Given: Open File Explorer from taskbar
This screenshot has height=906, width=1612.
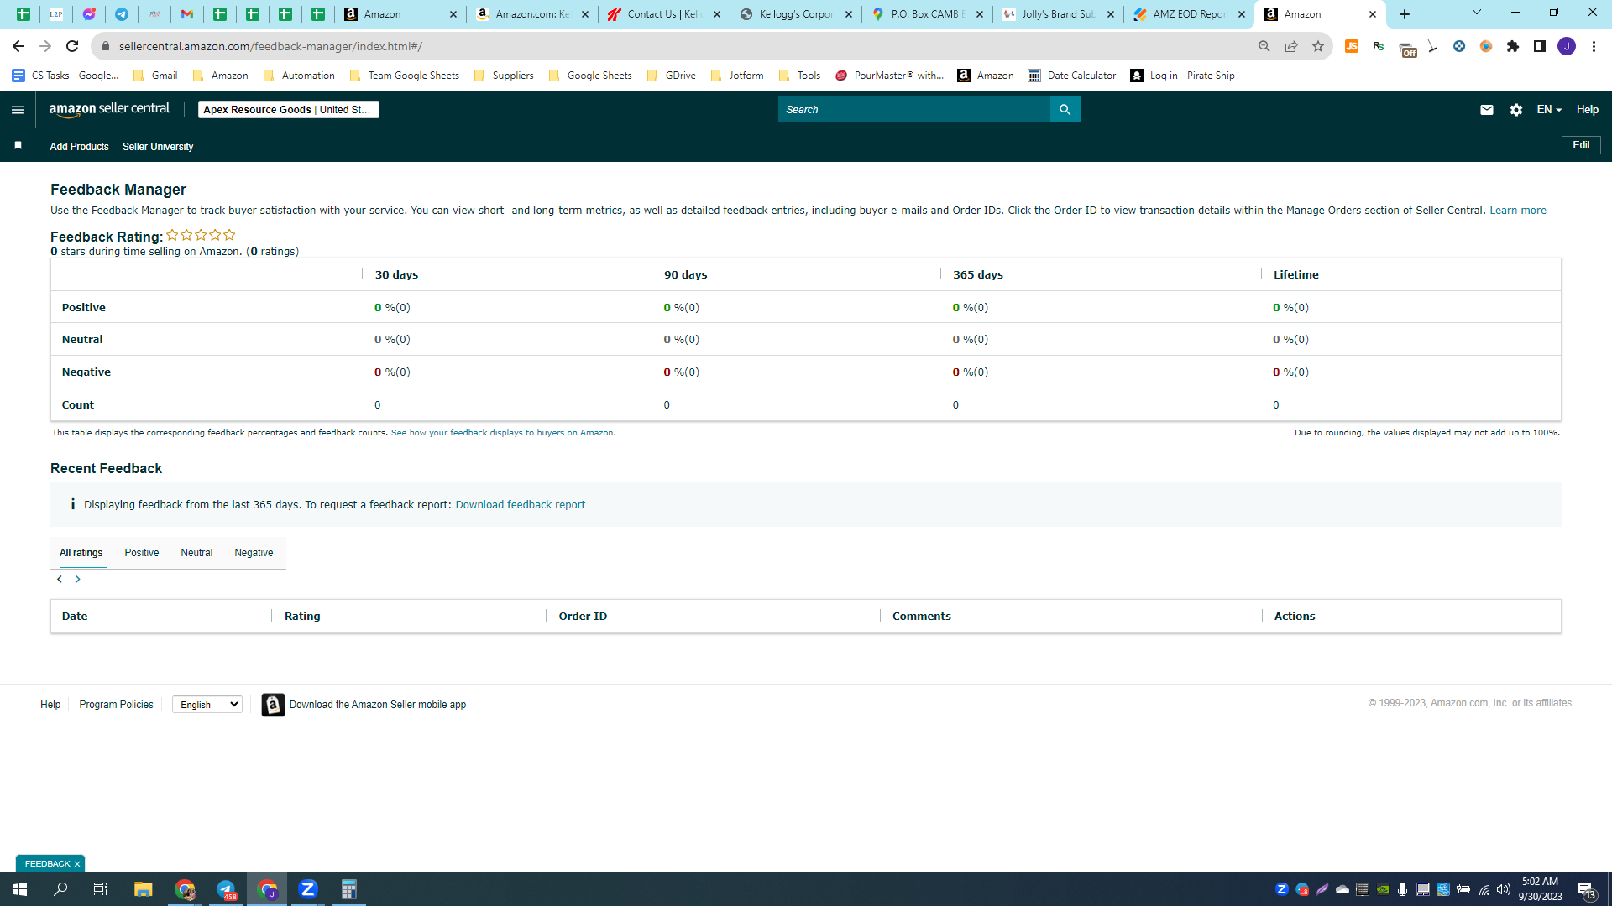Looking at the screenshot, I should 144,889.
